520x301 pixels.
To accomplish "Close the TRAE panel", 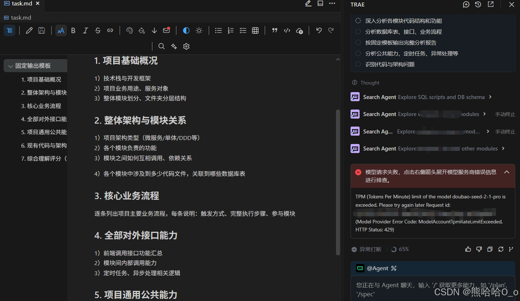I will click(x=511, y=4).
